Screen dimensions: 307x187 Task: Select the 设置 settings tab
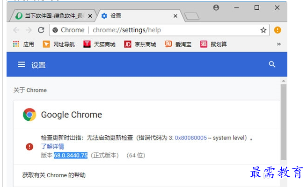coord(139,16)
